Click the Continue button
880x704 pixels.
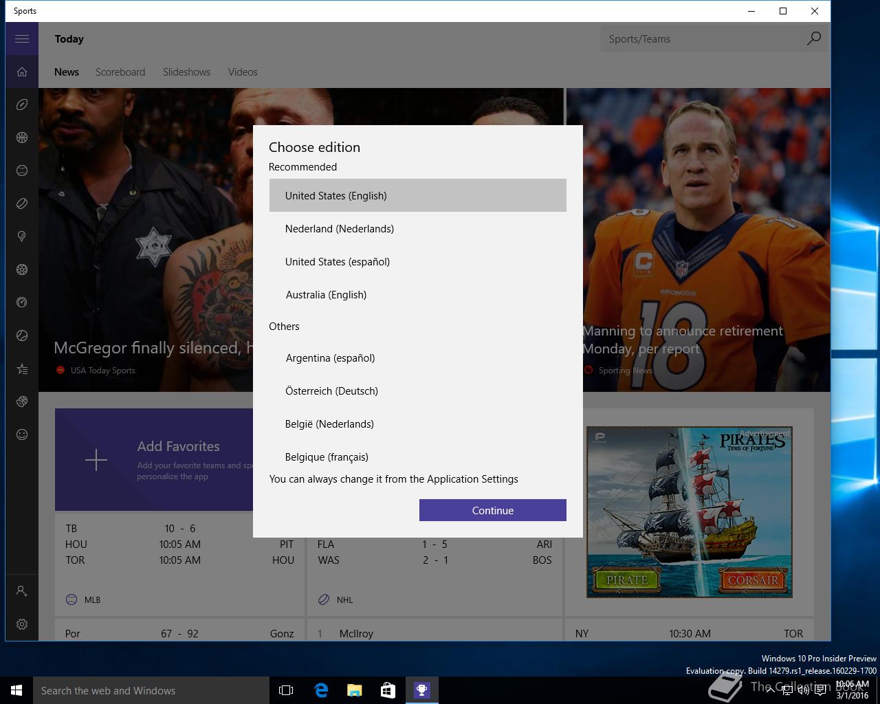tap(493, 510)
